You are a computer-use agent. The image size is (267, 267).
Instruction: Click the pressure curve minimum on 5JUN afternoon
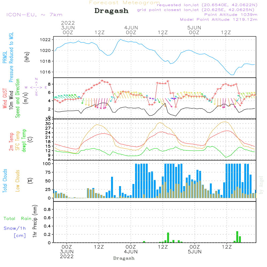[232, 75]
